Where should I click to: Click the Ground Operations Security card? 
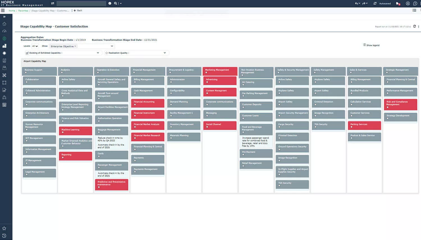tap(292, 148)
